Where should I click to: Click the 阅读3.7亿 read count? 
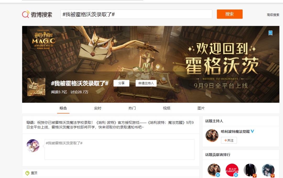click(59, 92)
